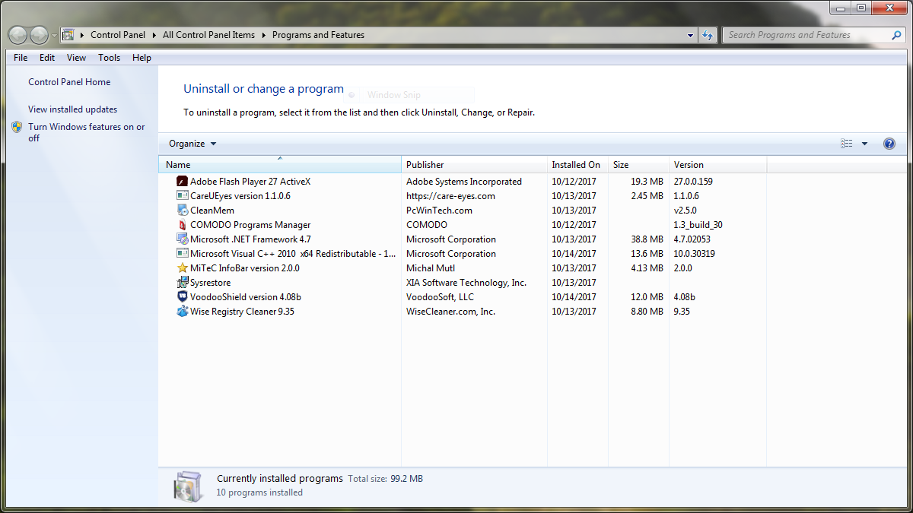Click the Control Panel Home link
Screen dimensions: 913x513
coord(69,82)
